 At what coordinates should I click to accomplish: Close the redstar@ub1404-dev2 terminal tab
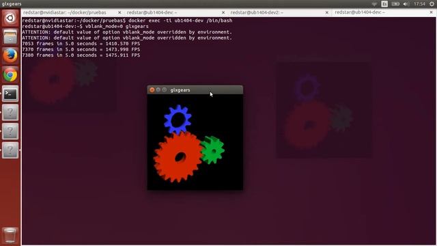[x=327, y=12]
